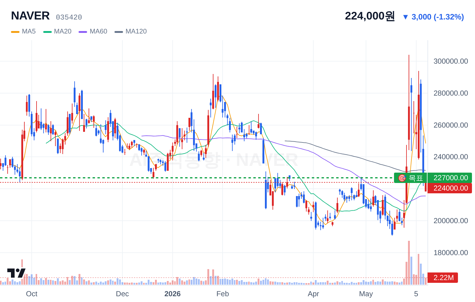Image resolution: width=475 pixels, height=302 pixels.
Task: Click the 2.22M volume label
Action: pyautogui.click(x=443, y=278)
